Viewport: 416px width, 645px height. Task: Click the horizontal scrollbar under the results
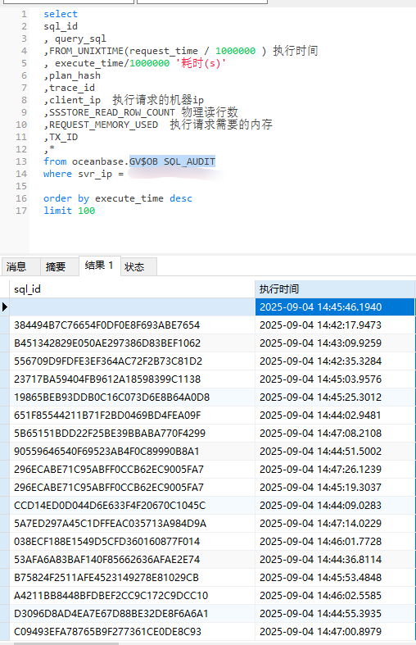tap(66, 643)
